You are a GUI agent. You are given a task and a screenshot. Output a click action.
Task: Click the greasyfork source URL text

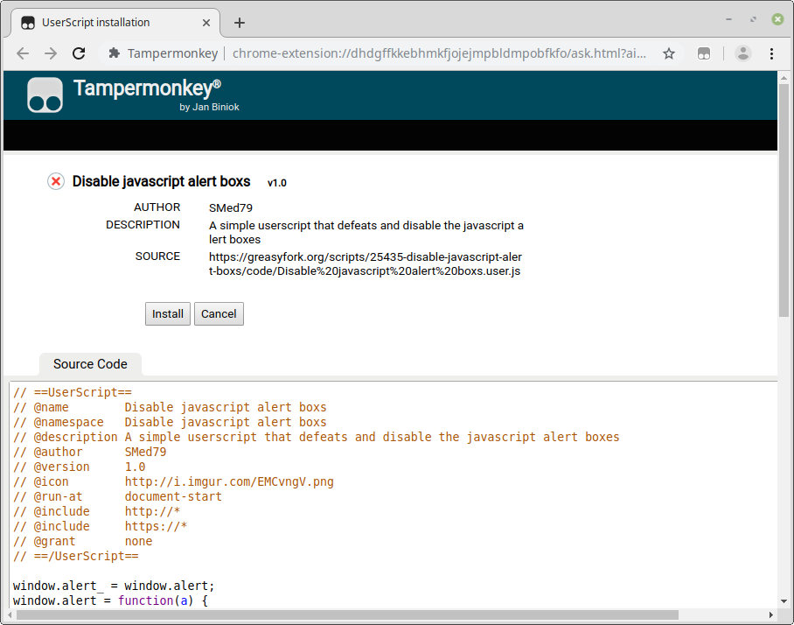(x=366, y=263)
